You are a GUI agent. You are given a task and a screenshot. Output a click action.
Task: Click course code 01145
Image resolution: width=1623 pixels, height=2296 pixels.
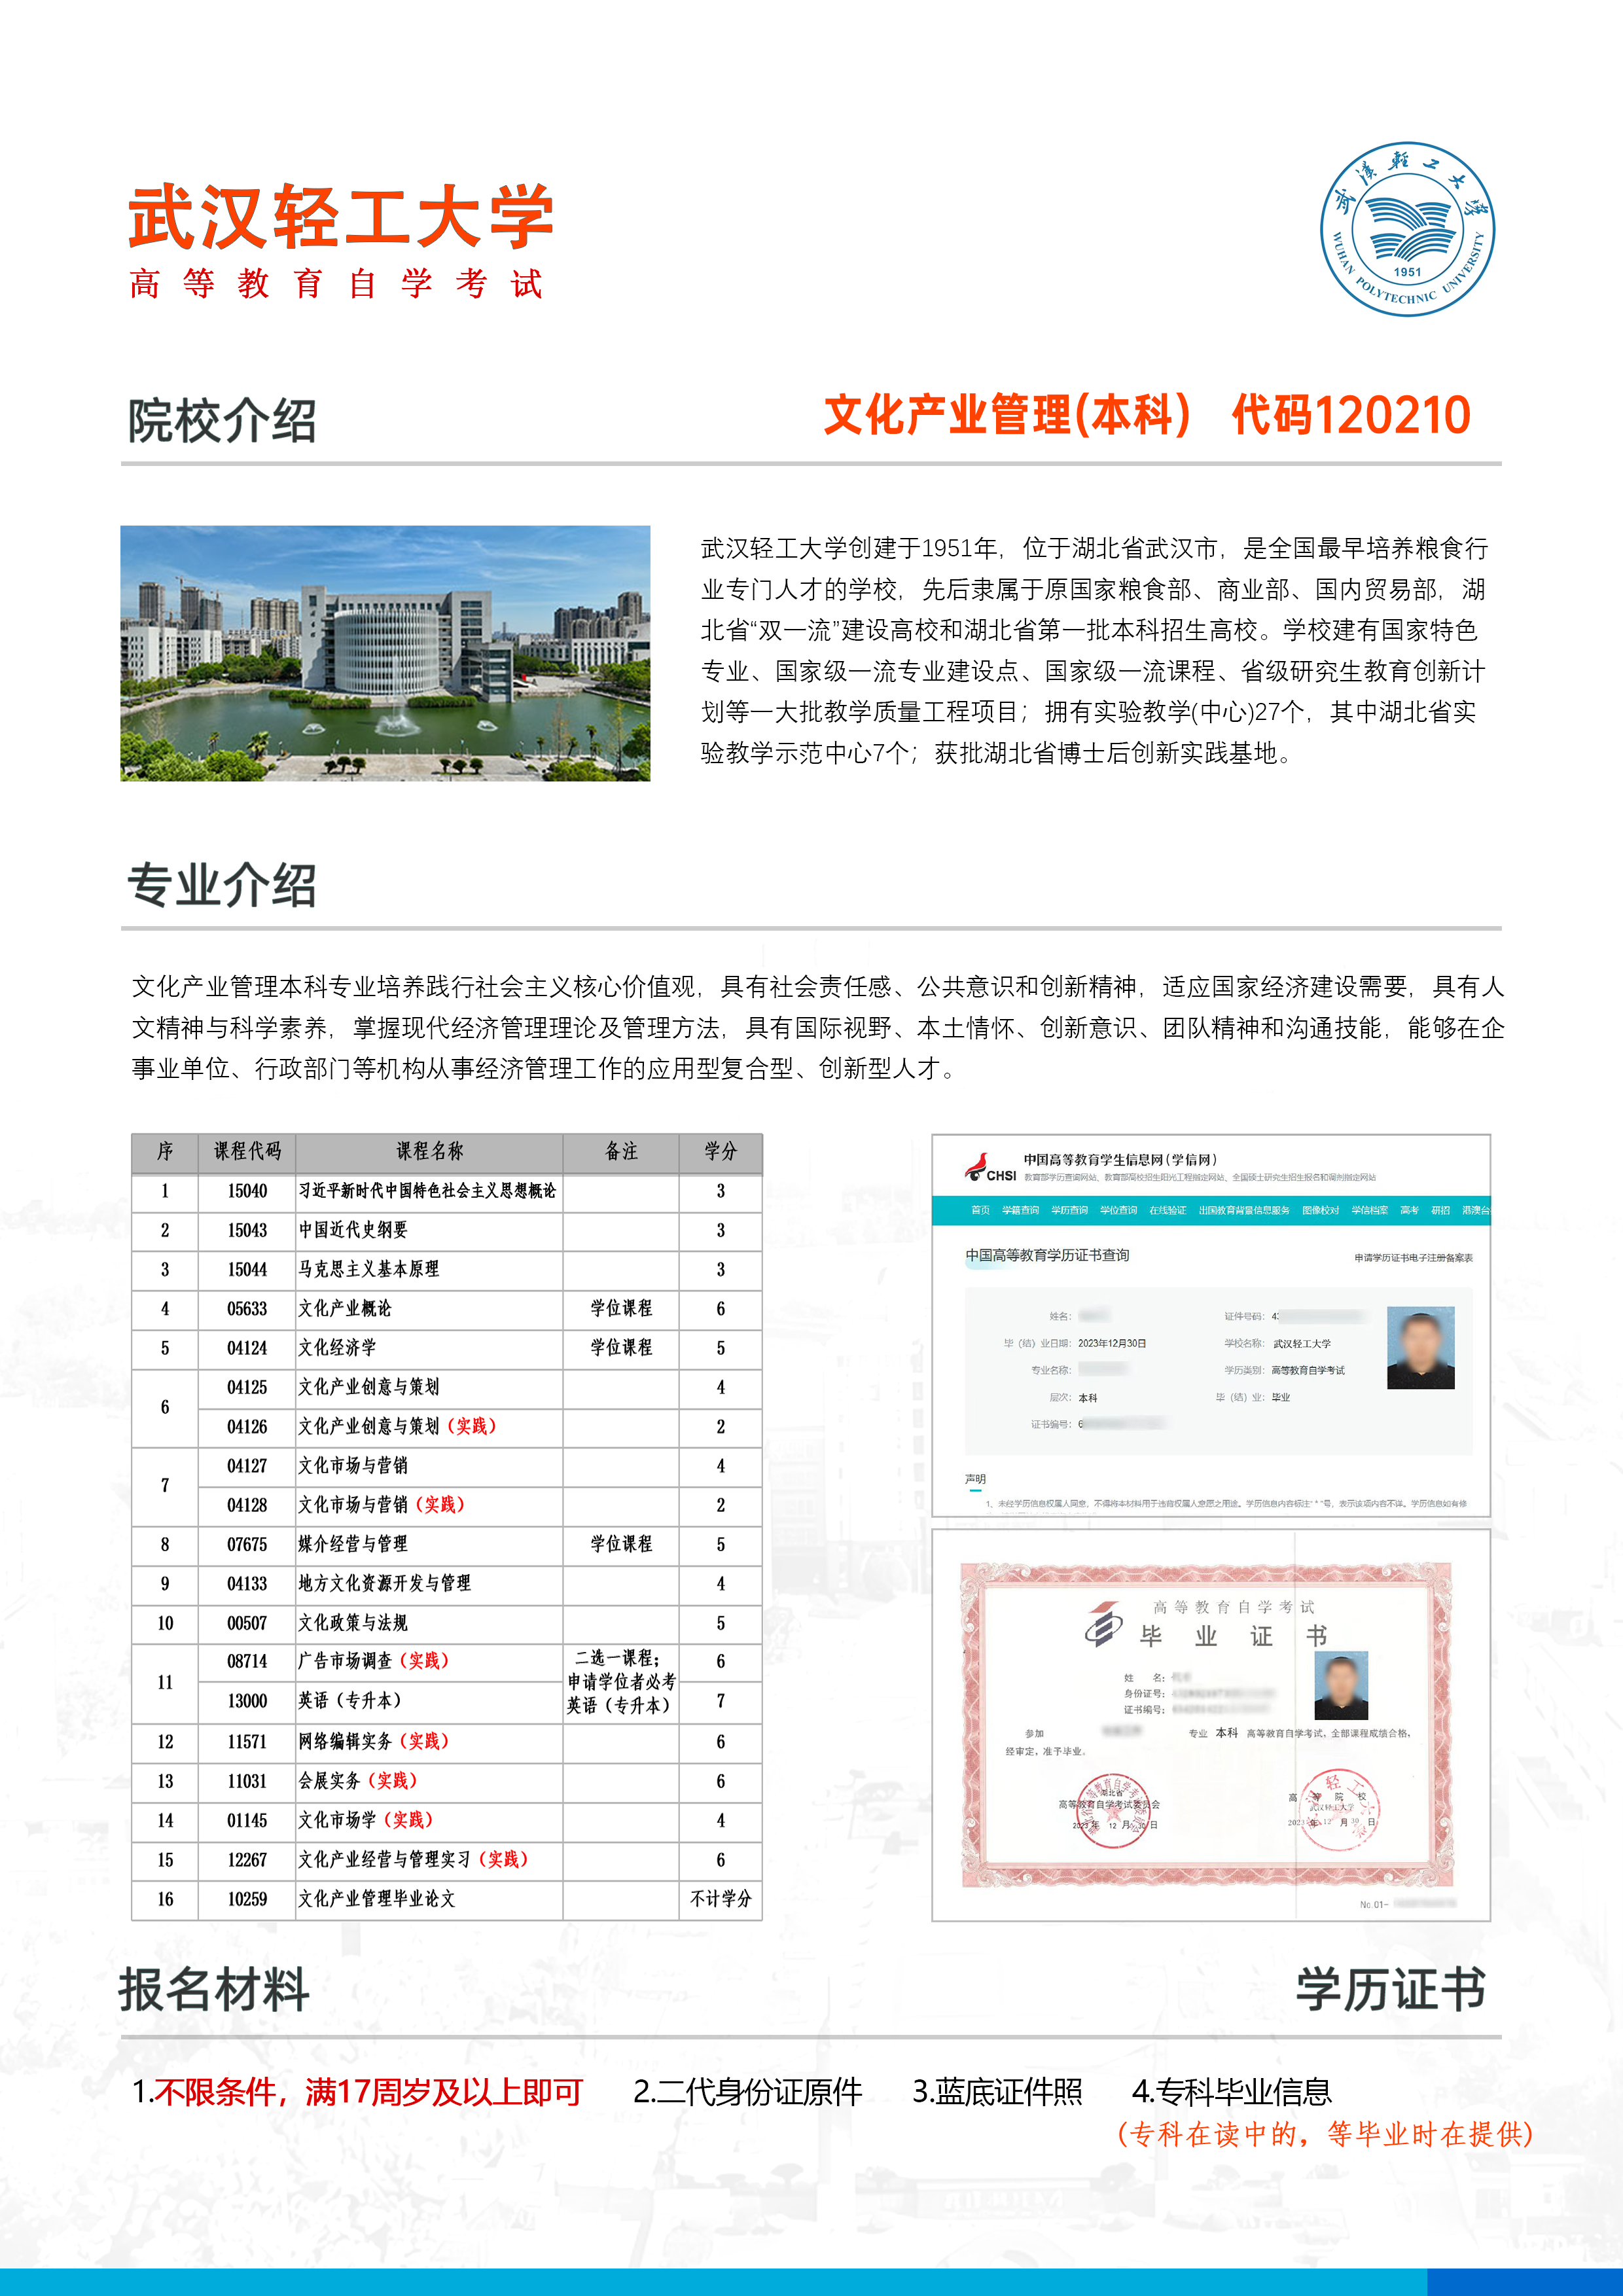[247, 1820]
